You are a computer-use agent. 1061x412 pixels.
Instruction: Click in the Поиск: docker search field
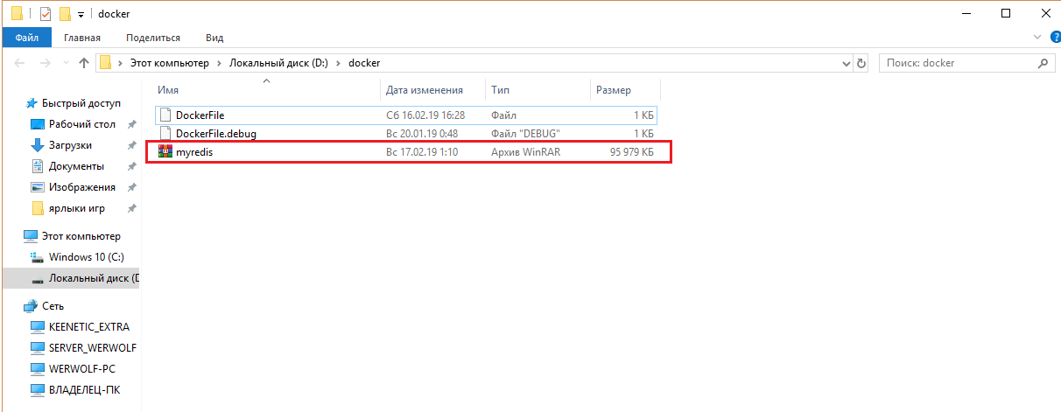click(954, 63)
